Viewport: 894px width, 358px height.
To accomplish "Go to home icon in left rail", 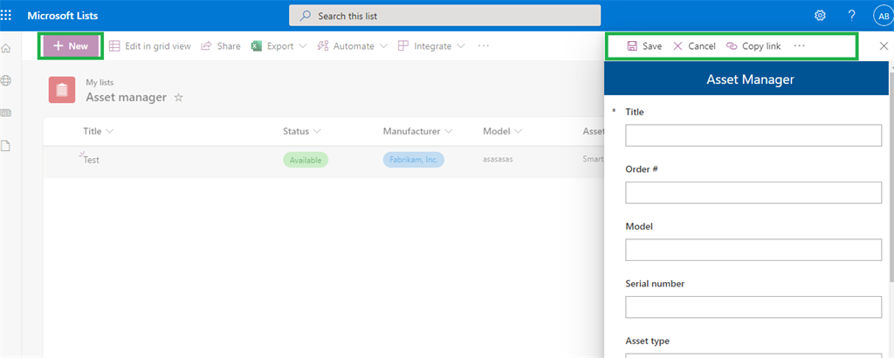I will [x=6, y=48].
